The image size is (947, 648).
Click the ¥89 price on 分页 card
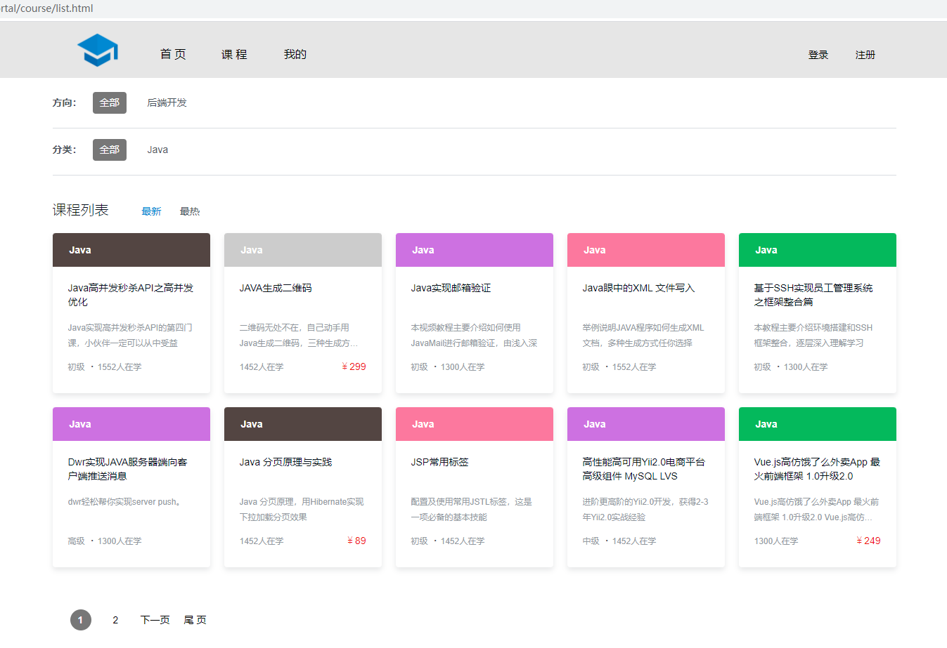point(356,541)
